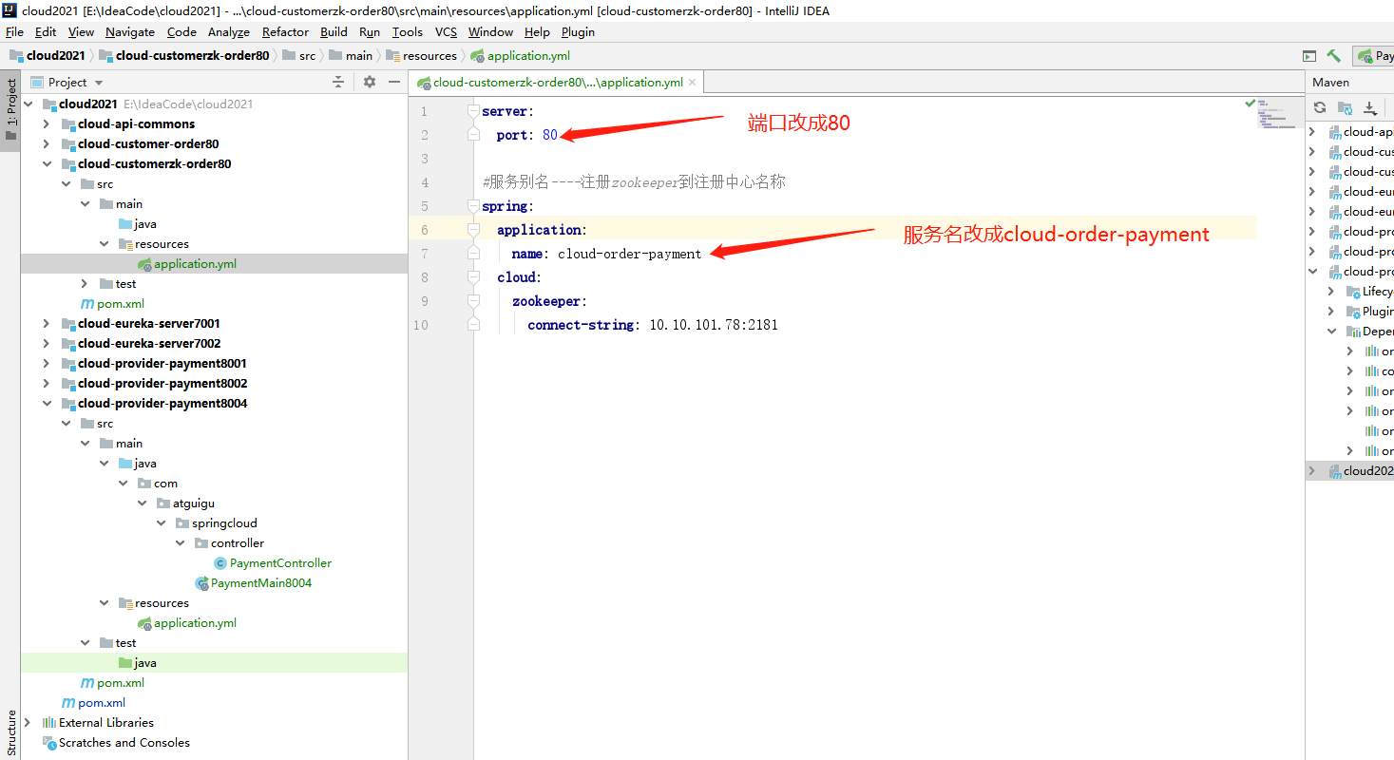1394x760 pixels.
Task: Select cloud-provider-payment8002 in project tree
Action: tap(162, 384)
